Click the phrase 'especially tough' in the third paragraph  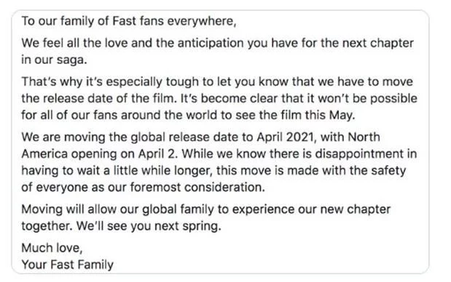click(x=153, y=82)
